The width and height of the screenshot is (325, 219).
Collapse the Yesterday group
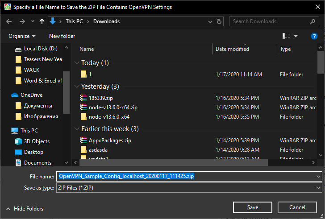77,87
